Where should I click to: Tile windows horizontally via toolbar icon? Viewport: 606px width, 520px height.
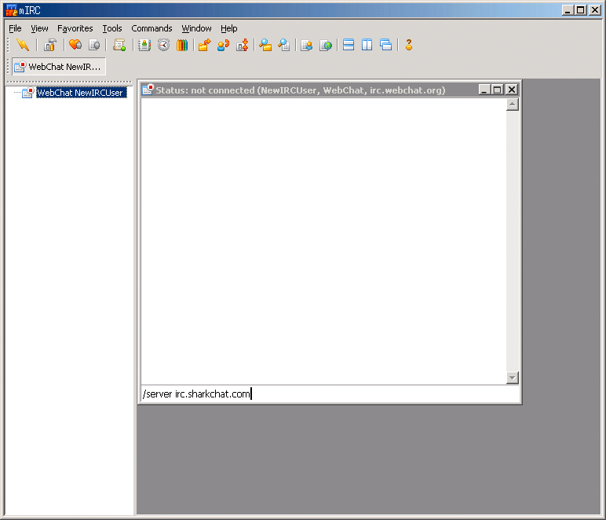click(349, 45)
